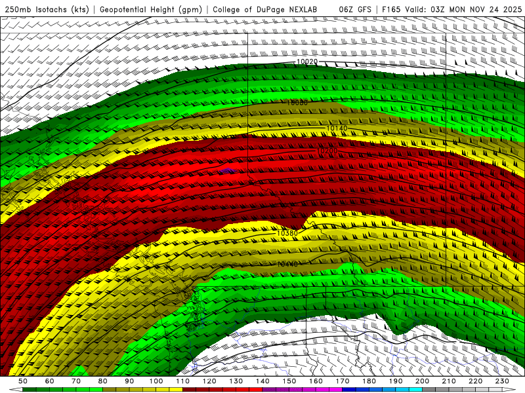Select the olive swatch starting at 80

pyautogui.click(x=110, y=390)
